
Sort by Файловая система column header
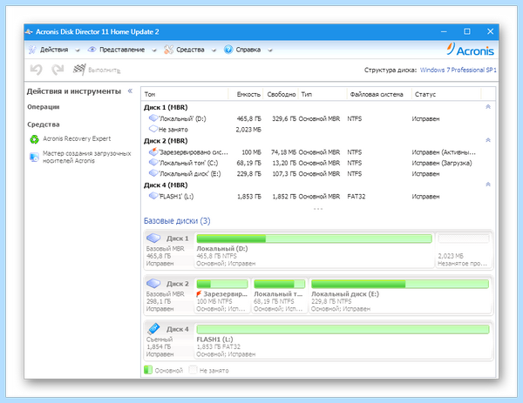[379, 94]
